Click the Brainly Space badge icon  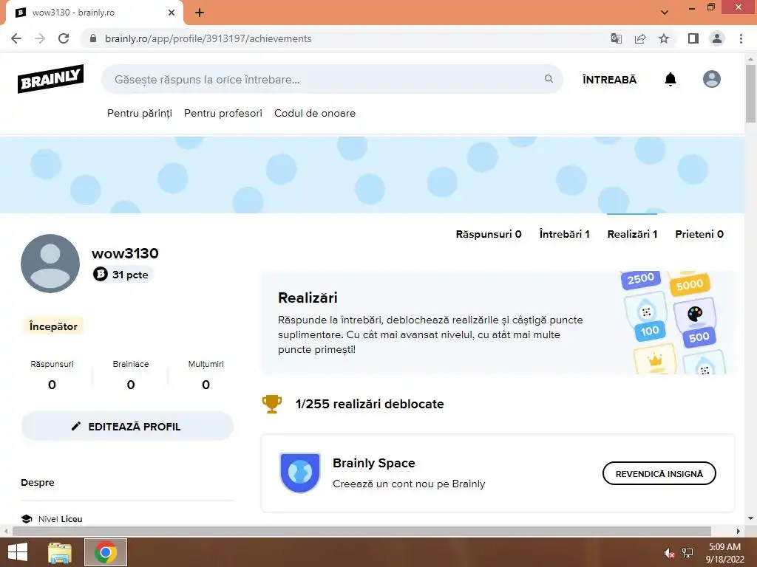(x=300, y=472)
